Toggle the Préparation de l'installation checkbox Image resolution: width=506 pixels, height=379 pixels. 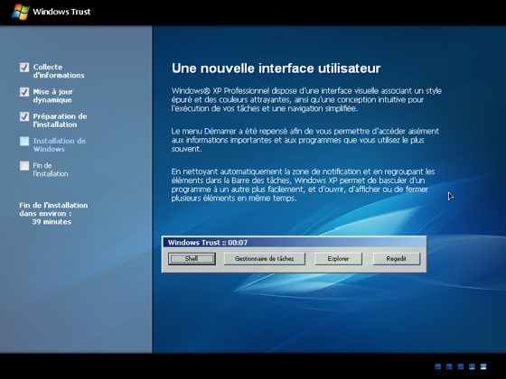tap(24, 116)
